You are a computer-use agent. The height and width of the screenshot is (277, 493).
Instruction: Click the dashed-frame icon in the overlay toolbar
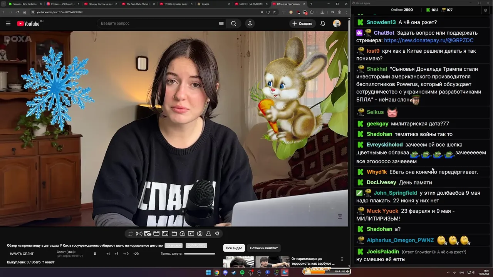[174, 234]
